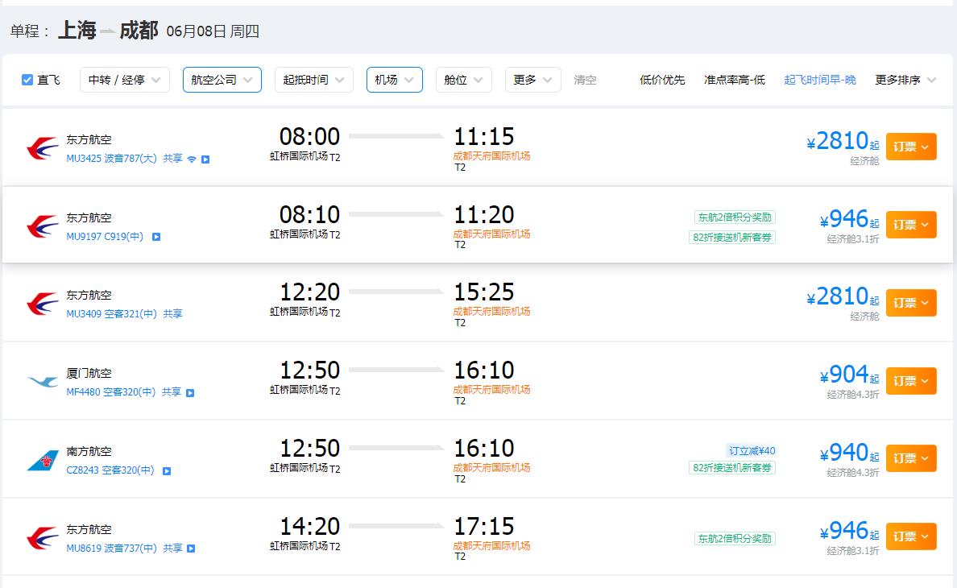The height and width of the screenshot is (588, 957).
Task: Expand the 机场 airport filter
Action: tap(394, 80)
